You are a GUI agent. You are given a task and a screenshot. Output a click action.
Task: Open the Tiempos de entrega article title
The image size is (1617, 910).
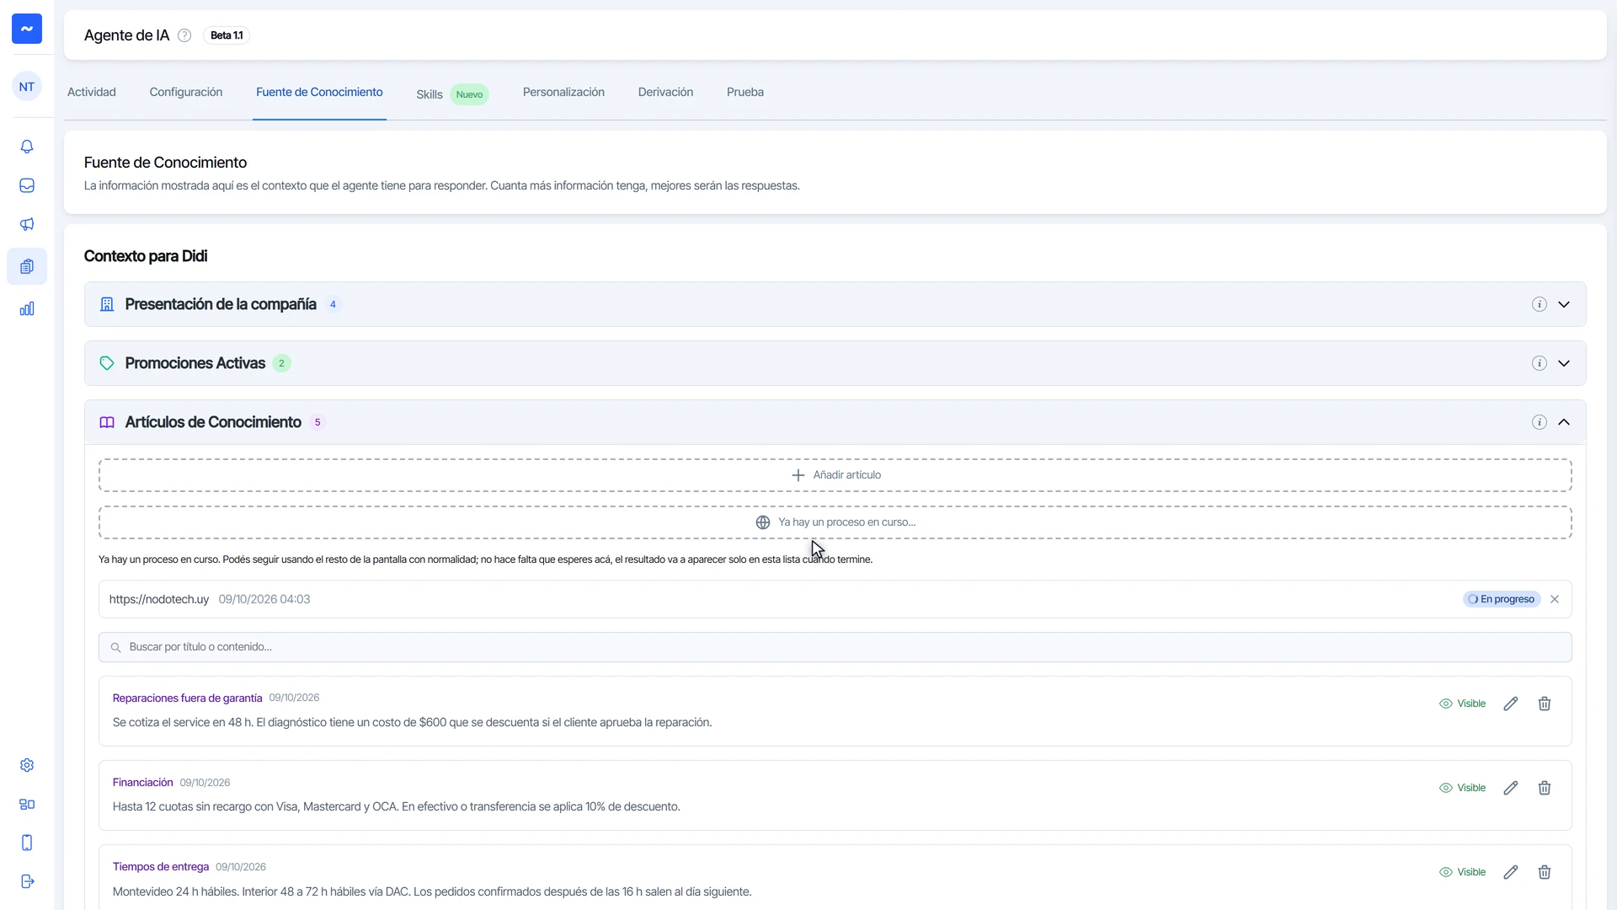(161, 867)
